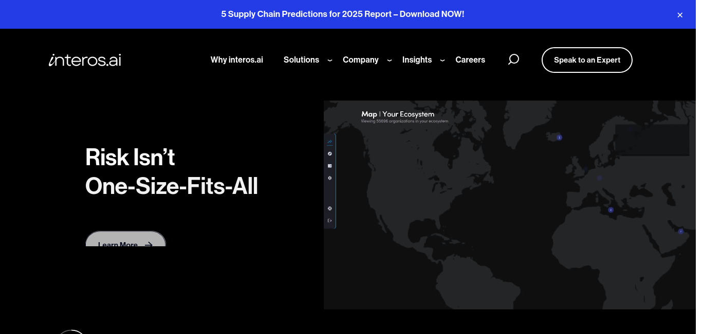Click the 'Map | Your Ecosystem' title
This screenshot has height=334, width=702.
coord(398,114)
